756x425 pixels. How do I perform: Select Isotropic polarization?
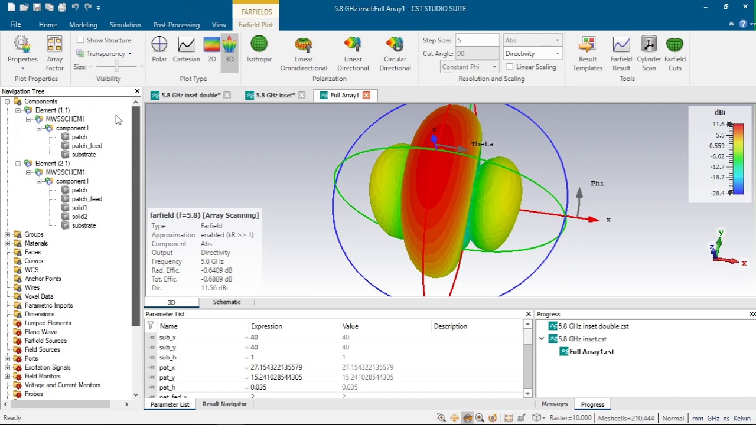(259, 50)
